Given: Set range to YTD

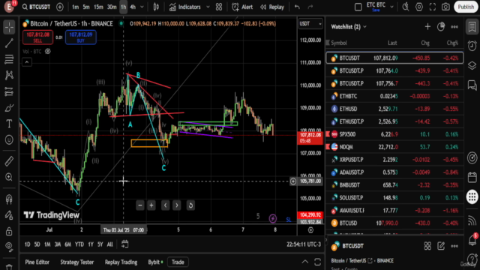Looking at the screenshot, I should [79, 244].
